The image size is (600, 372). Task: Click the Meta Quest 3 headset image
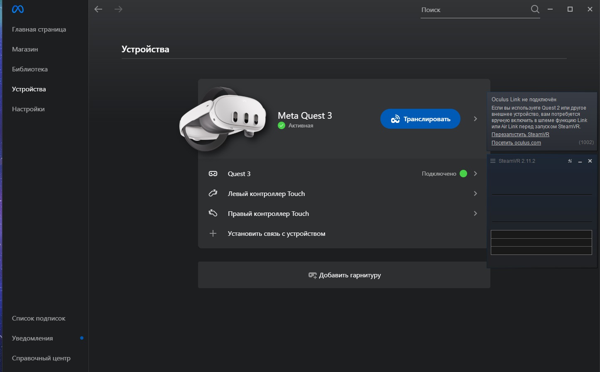tap(223, 119)
